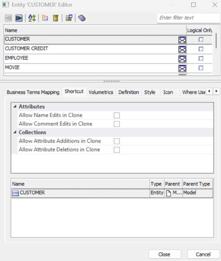Viewport: 221px width, 261px height.
Task: Toggle Logical Only for EMPLOYEE
Action: tap(201, 59)
